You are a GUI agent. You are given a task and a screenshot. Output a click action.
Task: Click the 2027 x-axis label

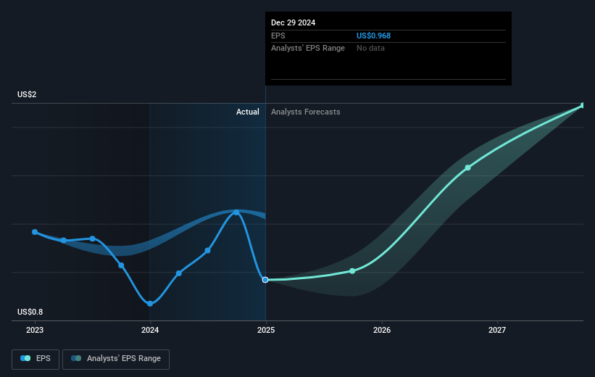[496, 330]
